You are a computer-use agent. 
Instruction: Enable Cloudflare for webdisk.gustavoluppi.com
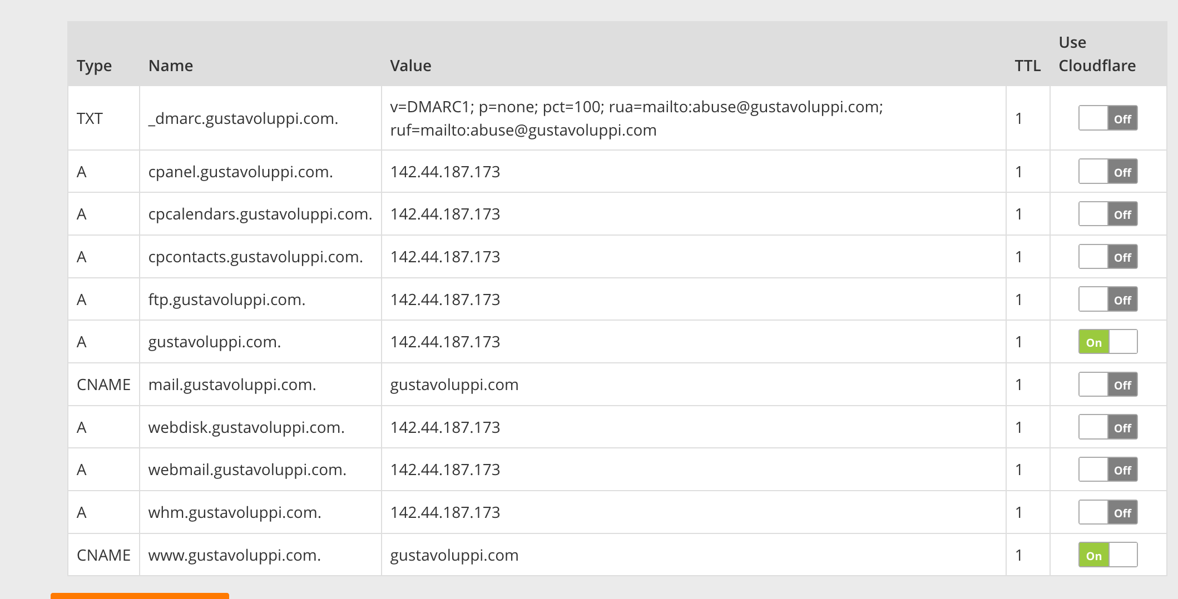(1107, 427)
